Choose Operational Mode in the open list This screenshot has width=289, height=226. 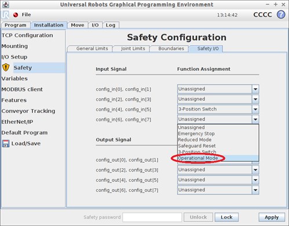click(218, 158)
